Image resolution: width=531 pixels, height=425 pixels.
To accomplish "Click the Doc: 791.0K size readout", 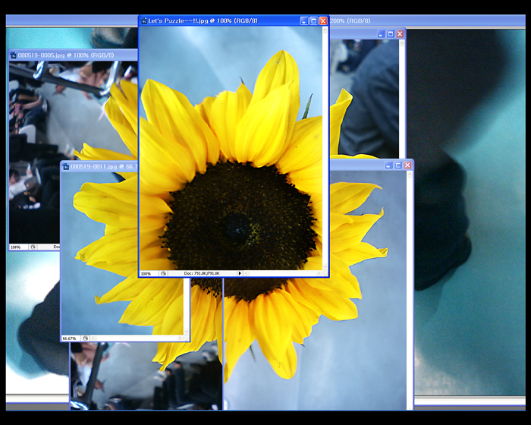I will tap(202, 273).
